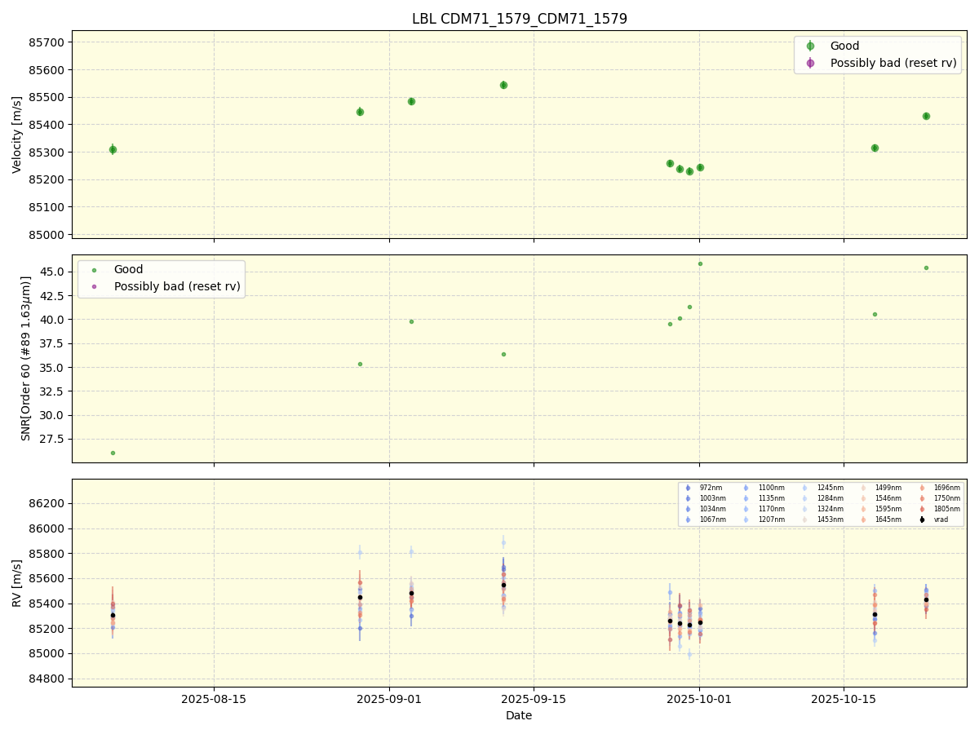Click the 1034nm label in RV legend
Screen dimensions: 979x734
coord(712,509)
